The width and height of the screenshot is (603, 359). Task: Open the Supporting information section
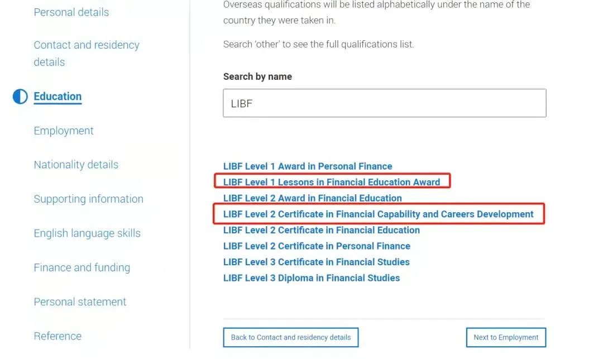coord(88,198)
